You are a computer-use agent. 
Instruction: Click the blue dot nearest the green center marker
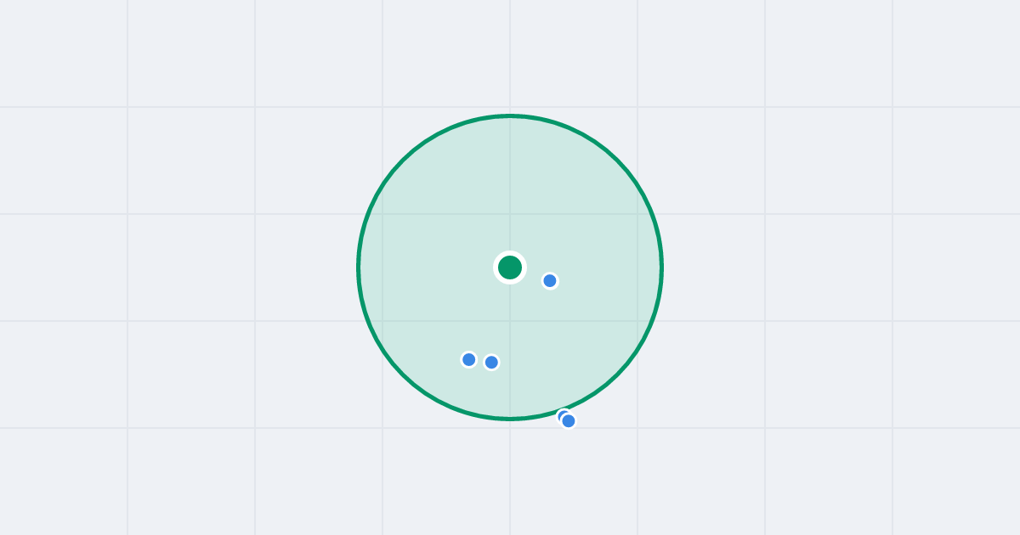tap(550, 281)
